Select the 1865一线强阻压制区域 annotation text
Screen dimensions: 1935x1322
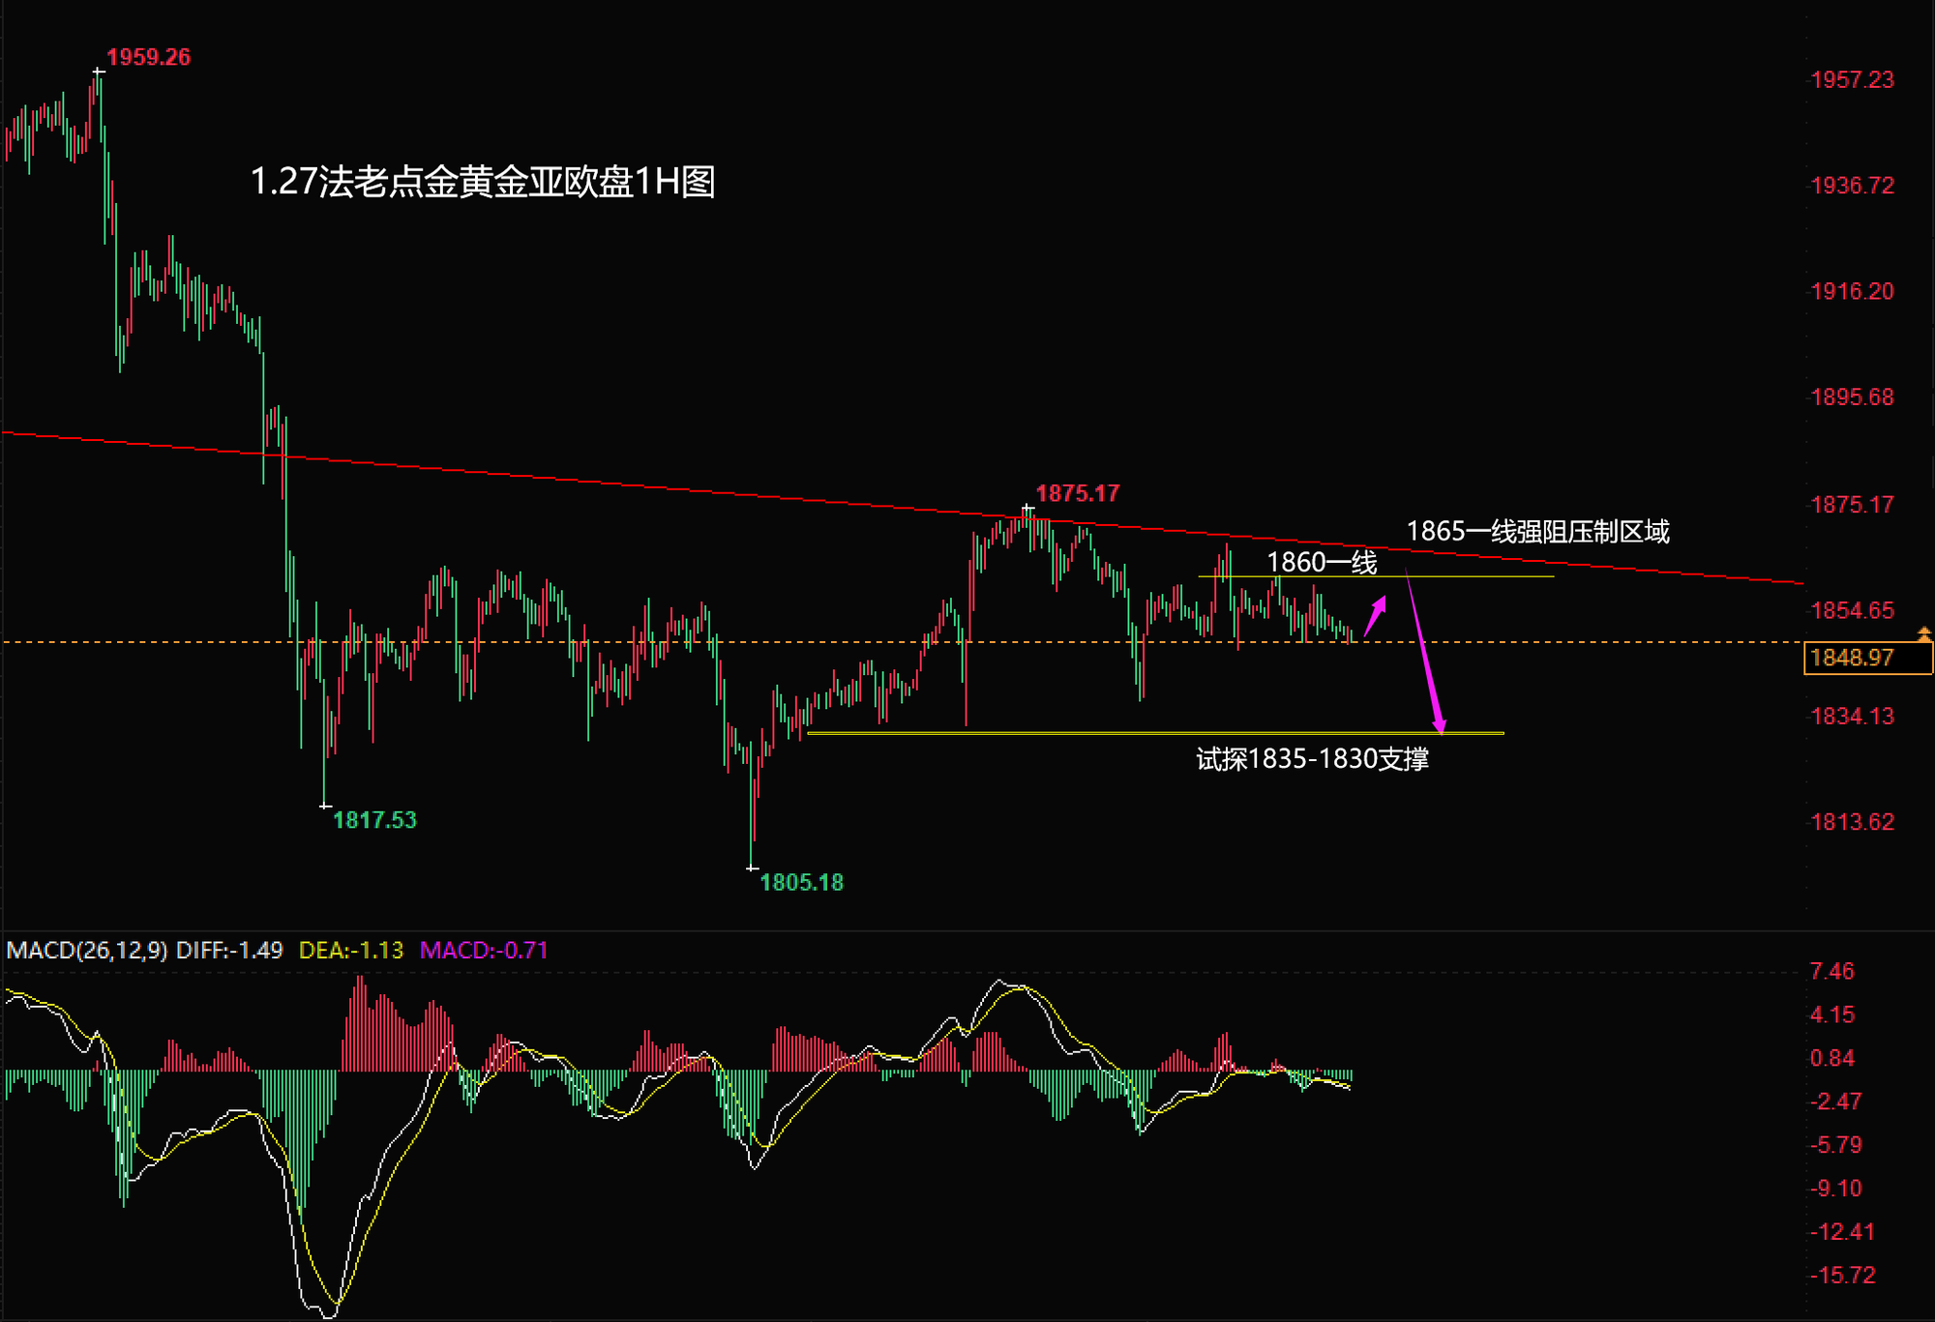click(1537, 531)
